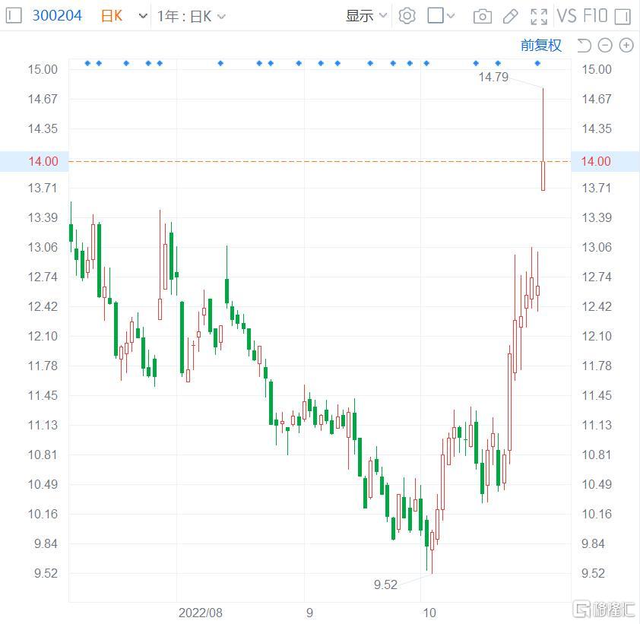
Task: Click the 10 month axis label
Action: click(429, 613)
